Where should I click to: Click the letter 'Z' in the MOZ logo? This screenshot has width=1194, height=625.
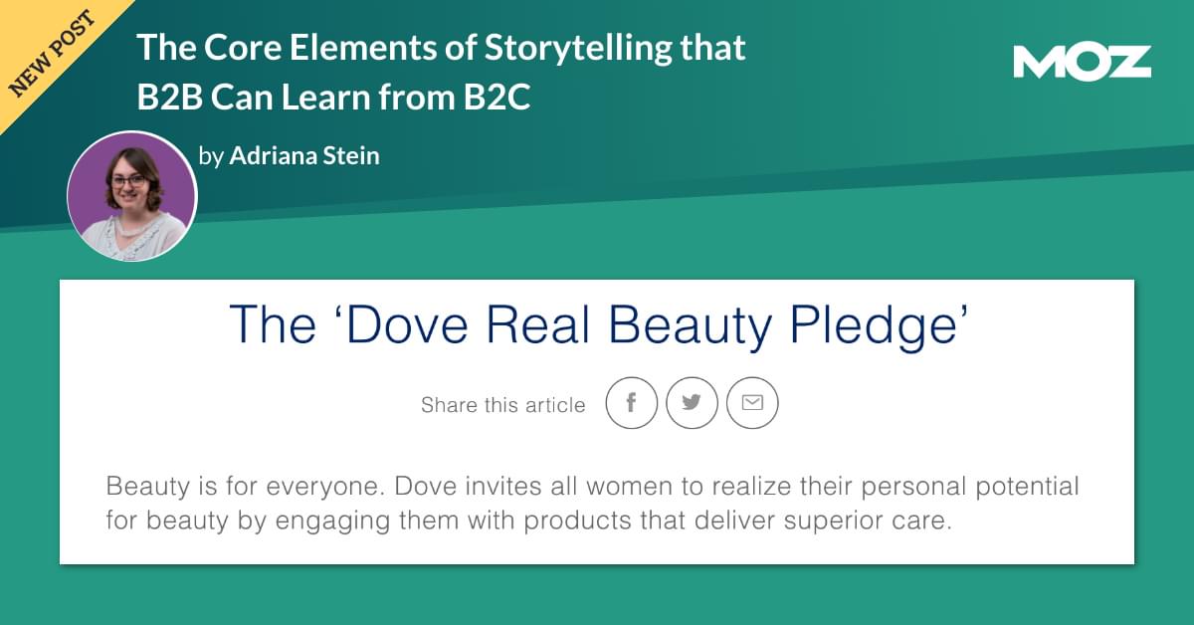tap(1130, 62)
